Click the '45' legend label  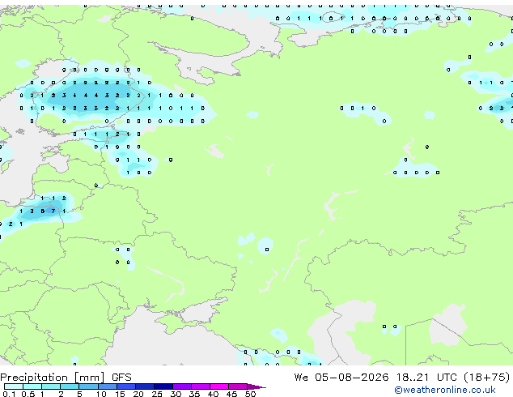pos(231,394)
